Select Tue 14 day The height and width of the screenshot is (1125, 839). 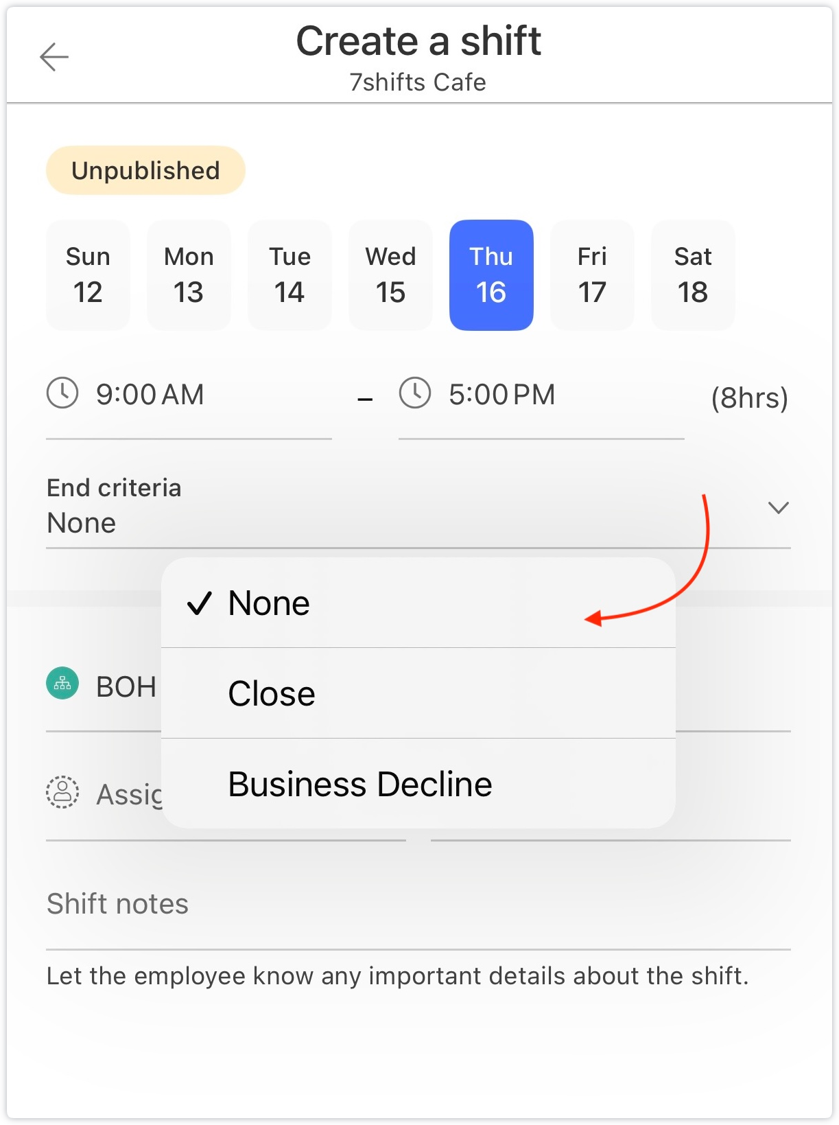289,275
